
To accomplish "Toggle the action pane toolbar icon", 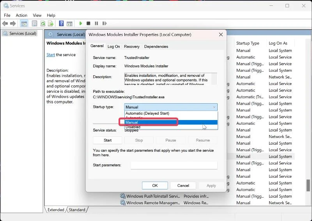I will coord(69,23).
